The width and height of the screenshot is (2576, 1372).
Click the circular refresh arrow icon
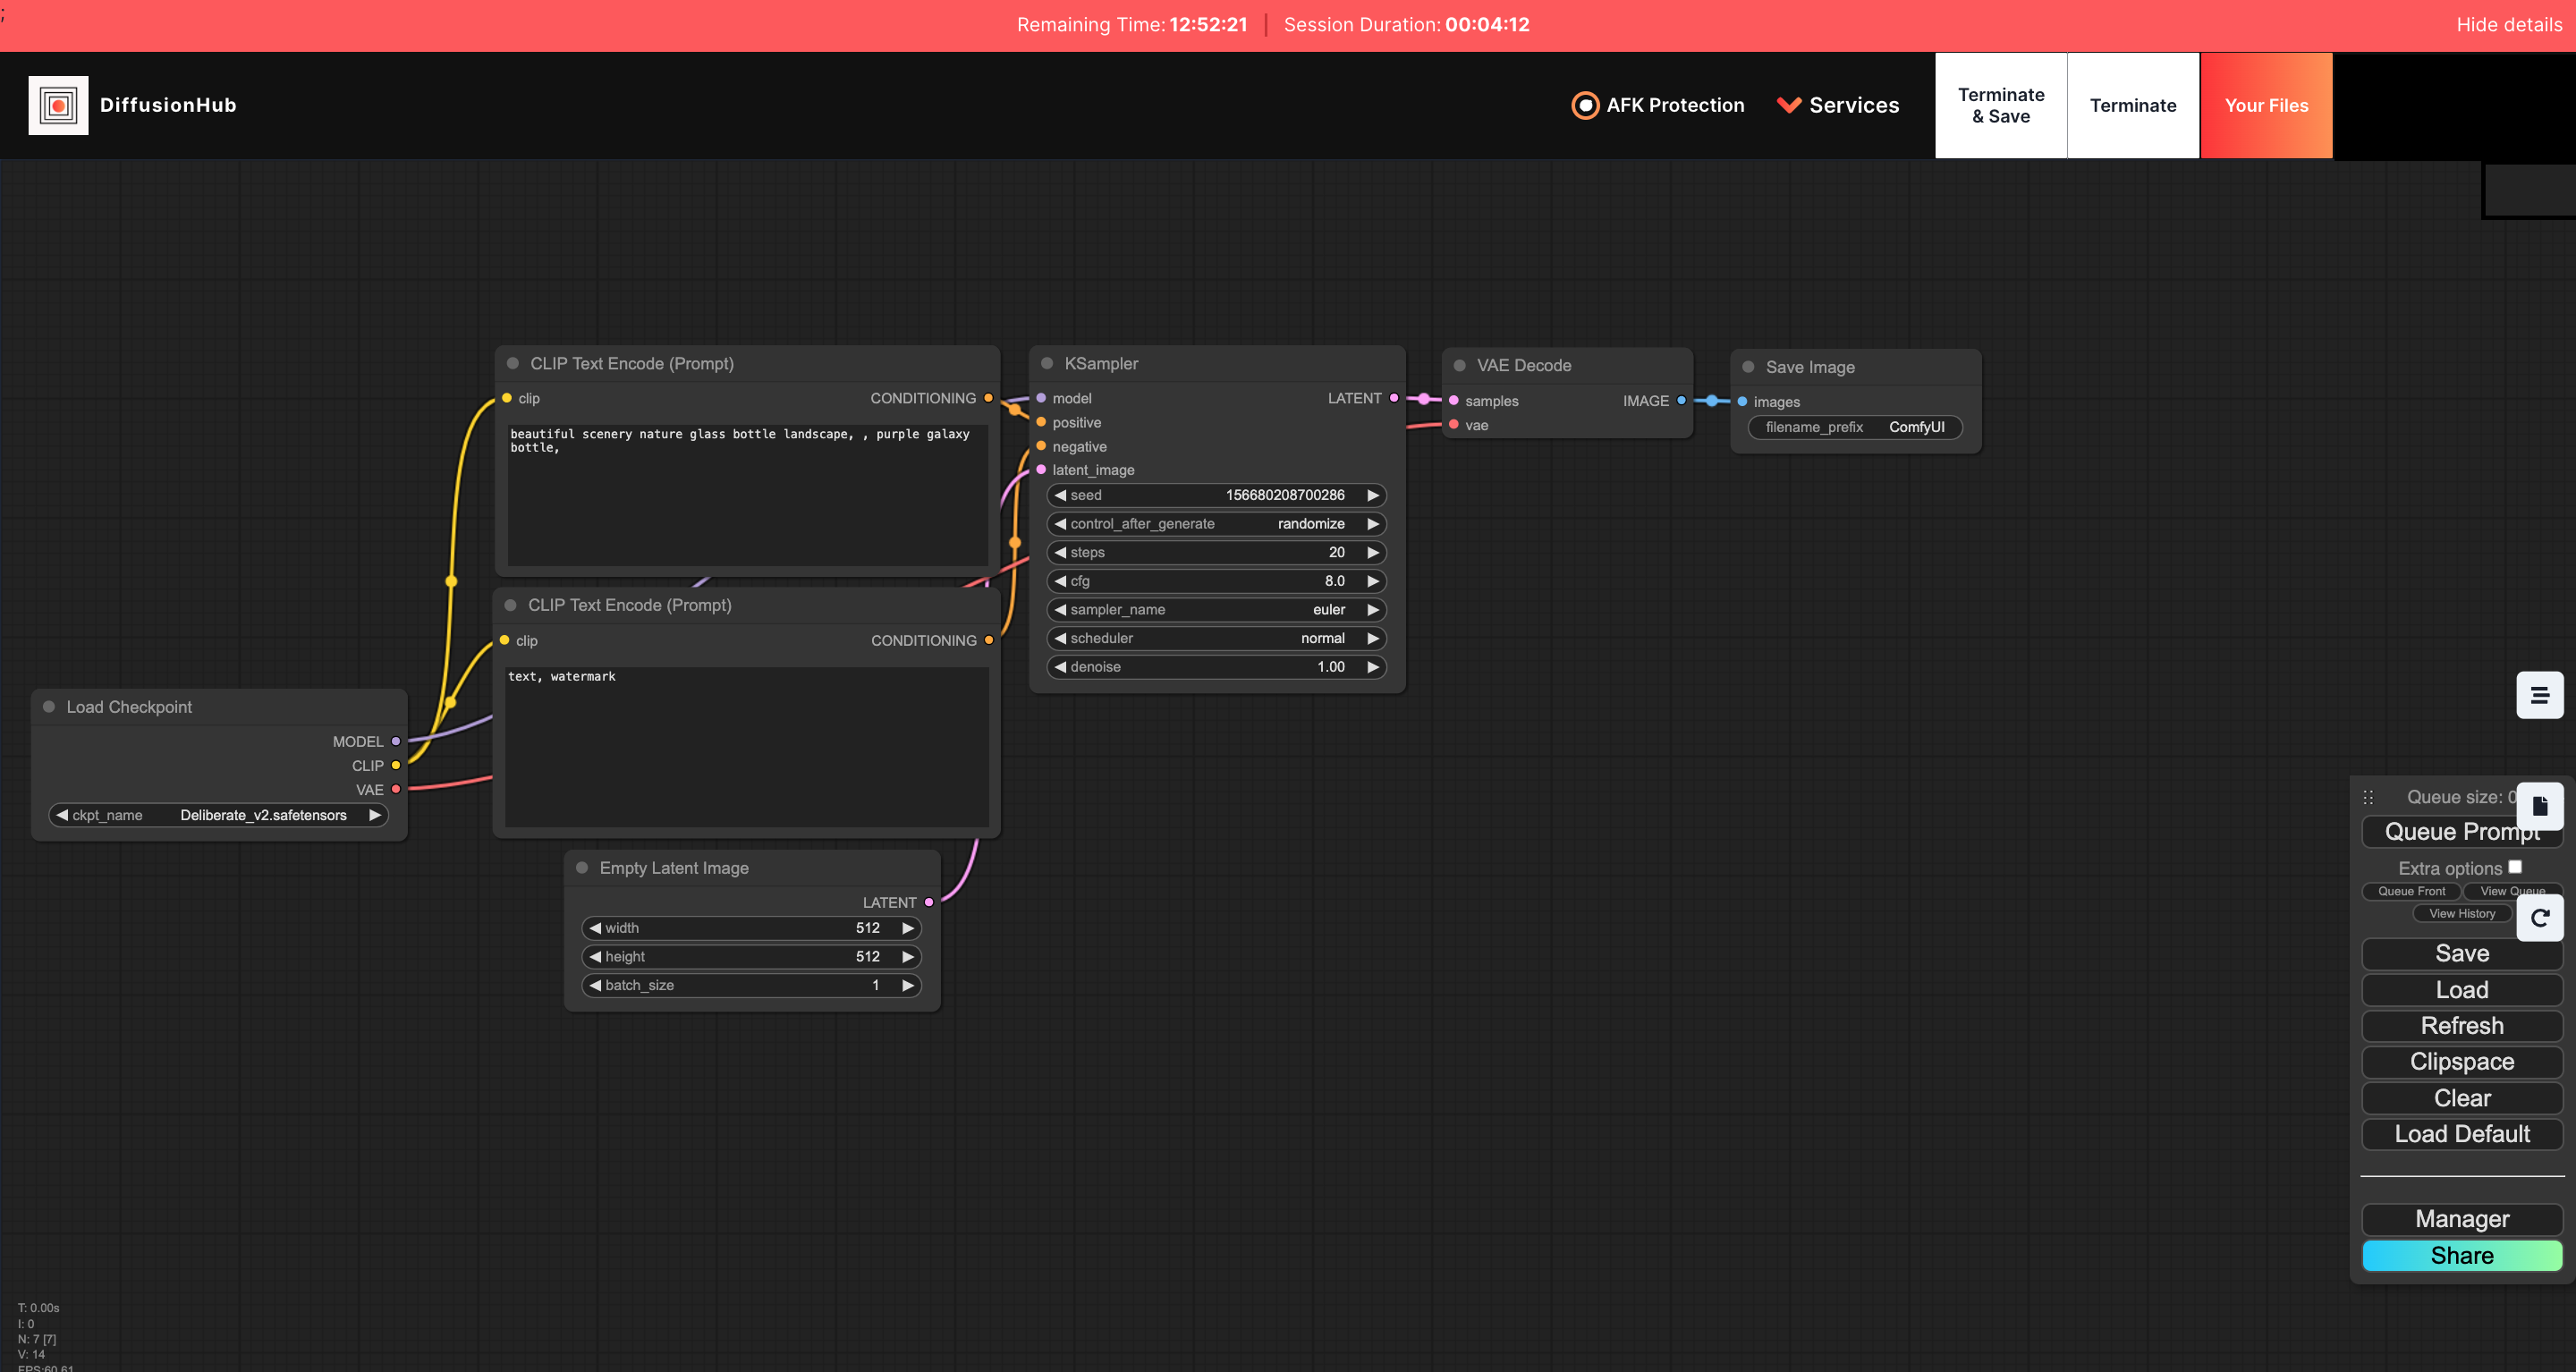tap(2539, 917)
